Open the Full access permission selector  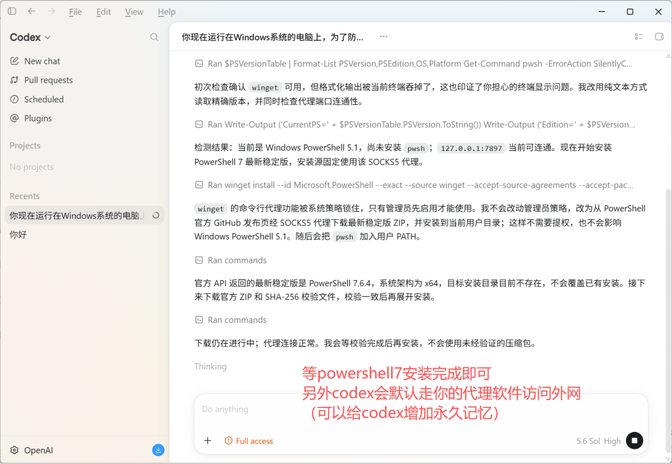tap(249, 441)
